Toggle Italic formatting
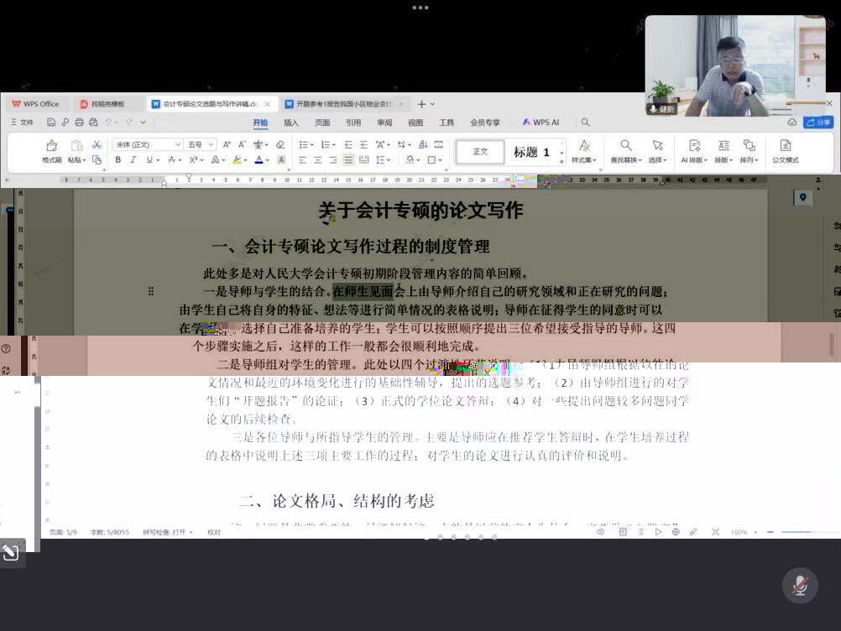 click(133, 160)
